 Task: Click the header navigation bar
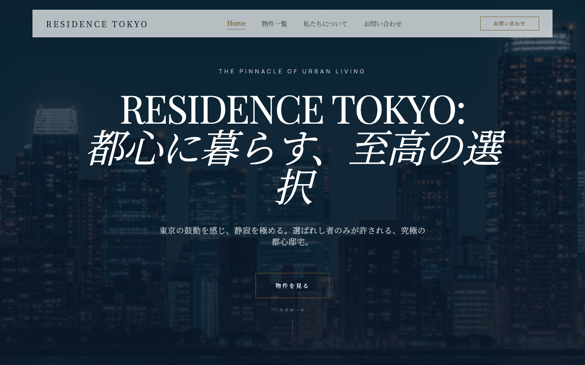pos(292,23)
